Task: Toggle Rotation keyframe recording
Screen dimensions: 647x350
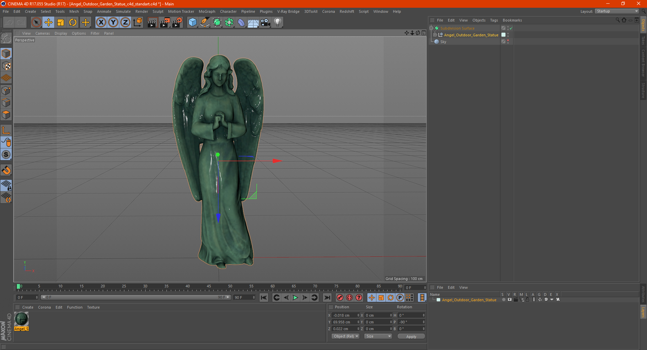Action: [391, 297]
